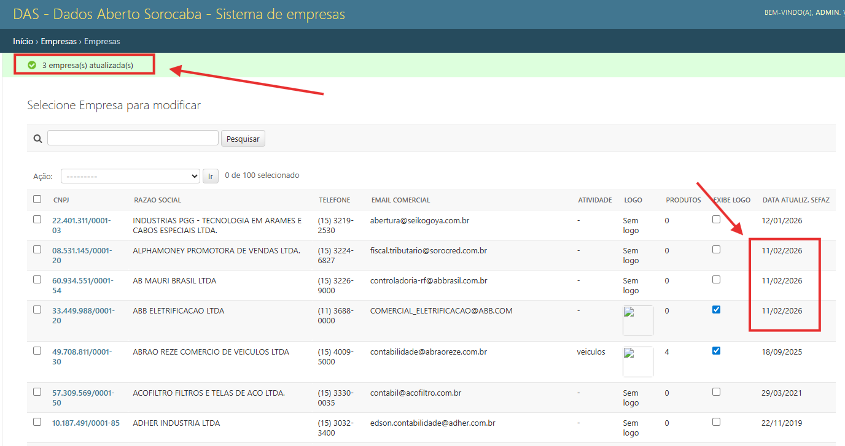Screen dimensions: 845x446
Task: Open the Empresas breadcrumb link
Action: (x=58, y=41)
